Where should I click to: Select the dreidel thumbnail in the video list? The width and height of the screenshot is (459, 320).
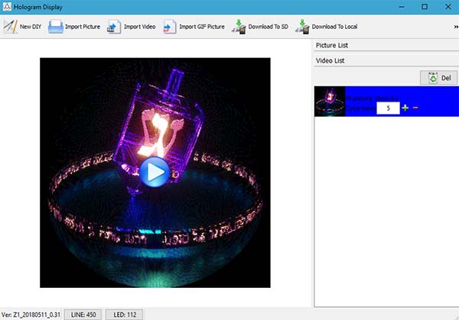330,102
